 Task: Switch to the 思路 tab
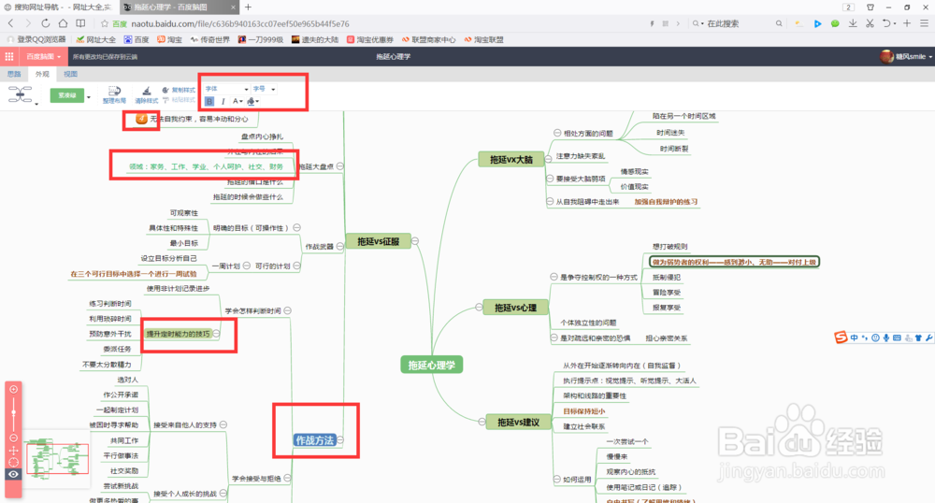14,74
